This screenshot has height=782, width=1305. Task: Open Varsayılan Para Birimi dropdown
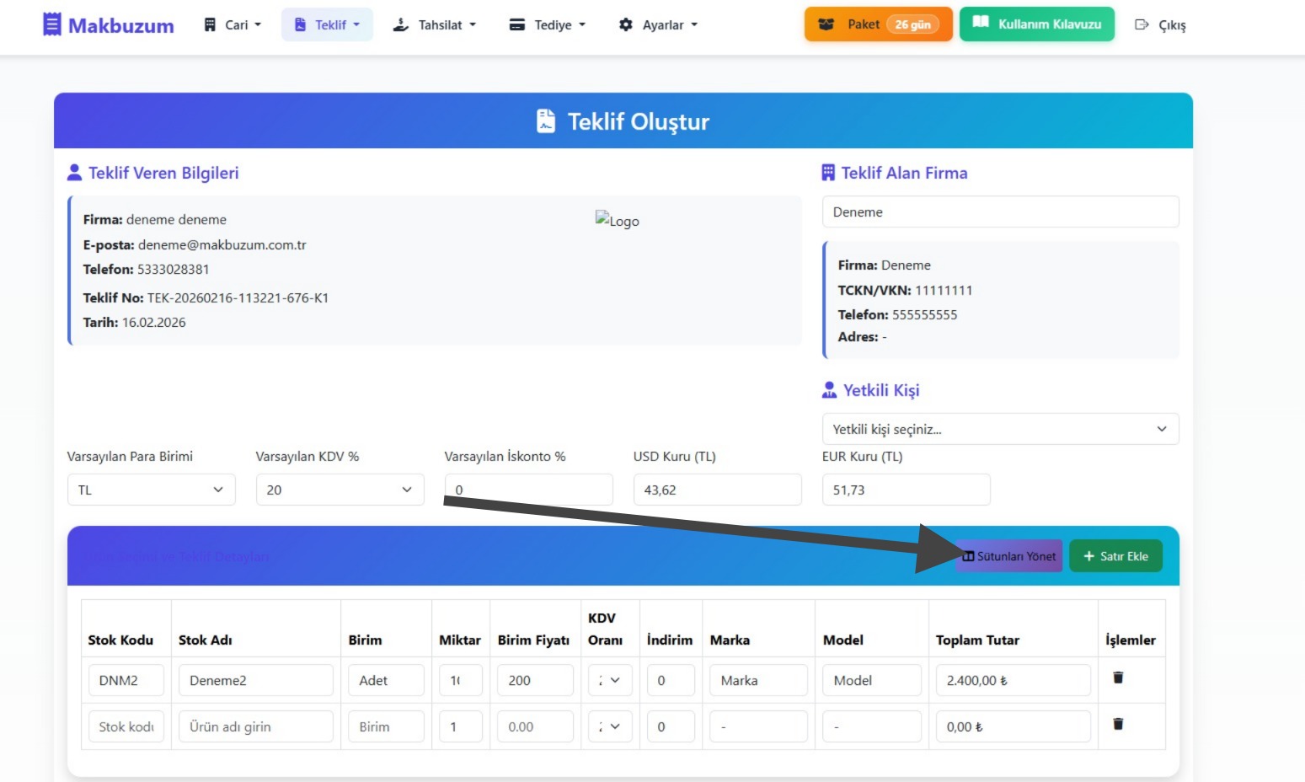tap(151, 490)
